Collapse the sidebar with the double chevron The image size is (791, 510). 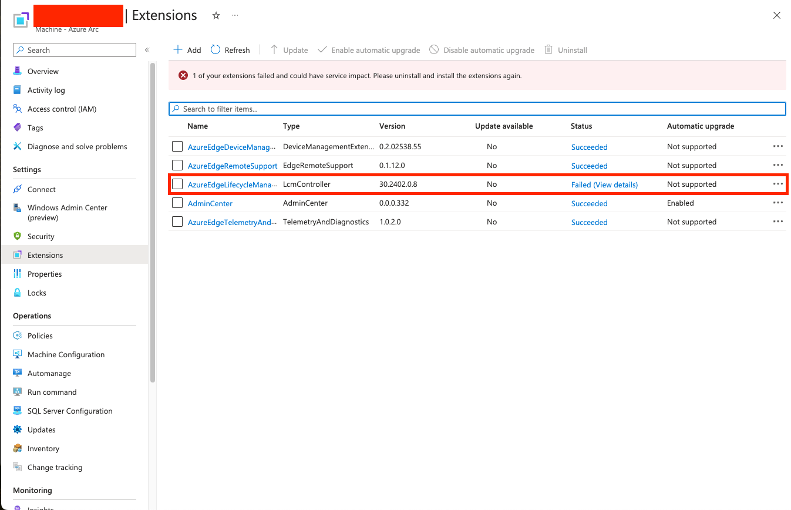point(147,50)
